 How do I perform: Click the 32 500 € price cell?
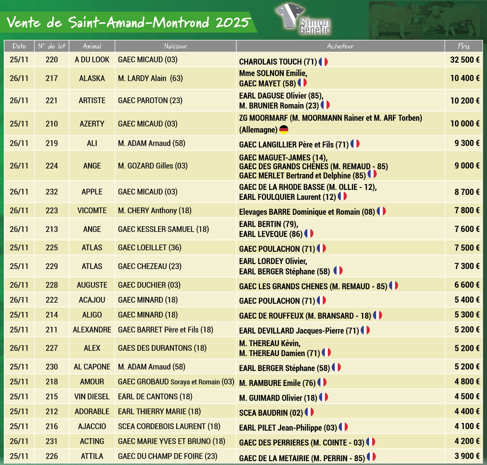(x=464, y=60)
